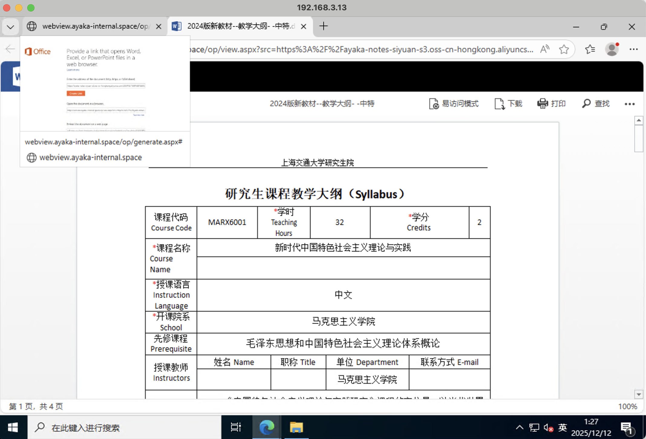Image resolution: width=646 pixels, height=439 pixels.
Task: Print the document using 打印
Action: (551, 104)
